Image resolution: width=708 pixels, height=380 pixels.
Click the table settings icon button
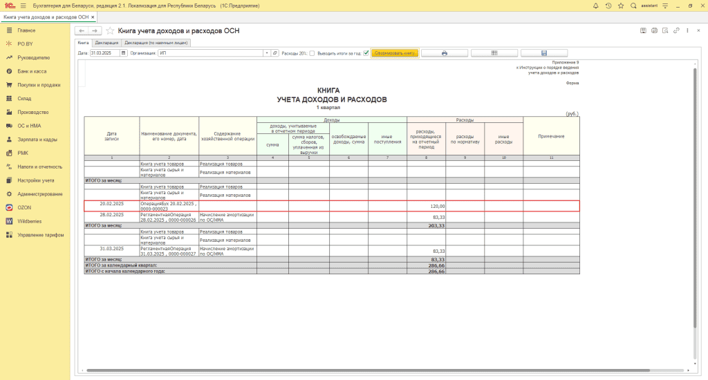point(494,53)
